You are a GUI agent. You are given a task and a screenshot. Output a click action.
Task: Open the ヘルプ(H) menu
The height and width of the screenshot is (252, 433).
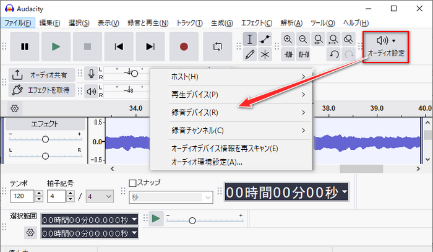(x=356, y=23)
